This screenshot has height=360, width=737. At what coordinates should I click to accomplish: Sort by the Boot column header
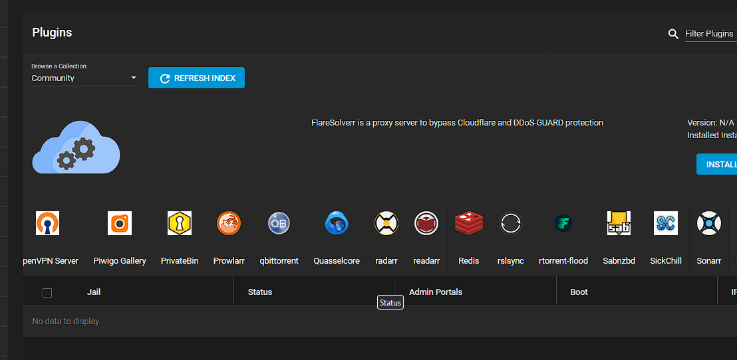click(579, 292)
